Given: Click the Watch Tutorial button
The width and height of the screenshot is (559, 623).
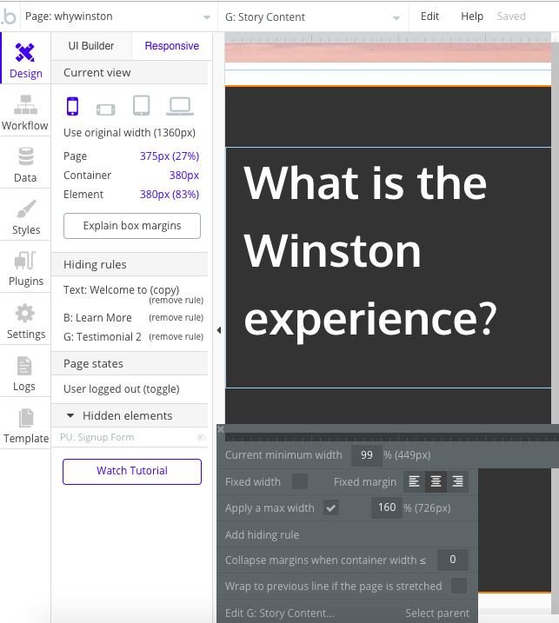Looking at the screenshot, I should 132,471.
